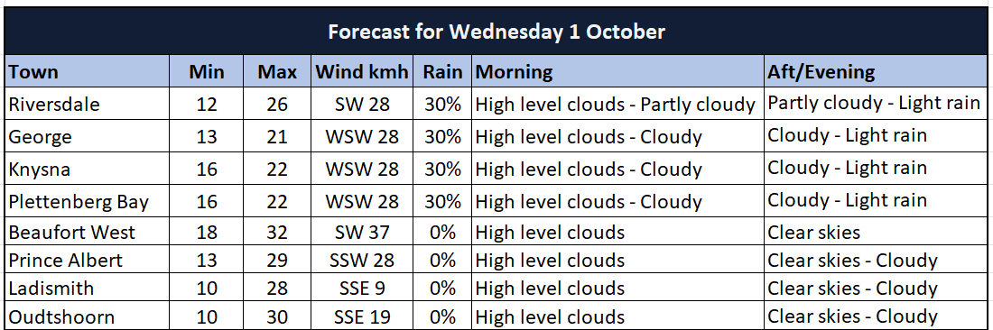Select Beaufort West's Clear skies cell
The width and height of the screenshot is (993, 330).
877,232
